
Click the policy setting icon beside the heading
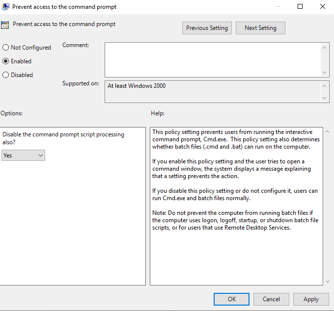click(5, 25)
